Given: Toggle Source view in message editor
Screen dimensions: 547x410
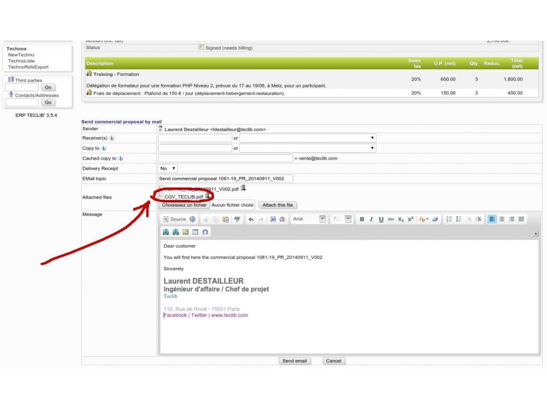Looking at the screenshot, I should [x=175, y=219].
